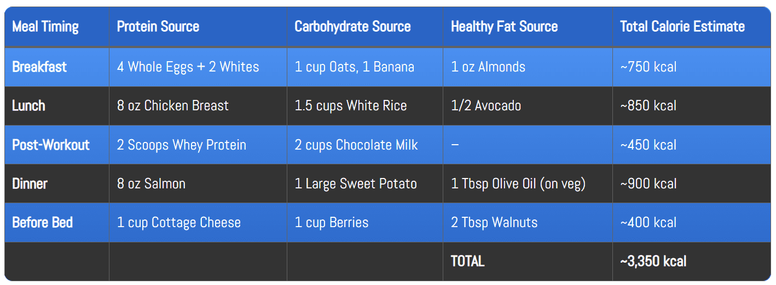
Task: Select the Dinner row label
Action: tap(30, 183)
